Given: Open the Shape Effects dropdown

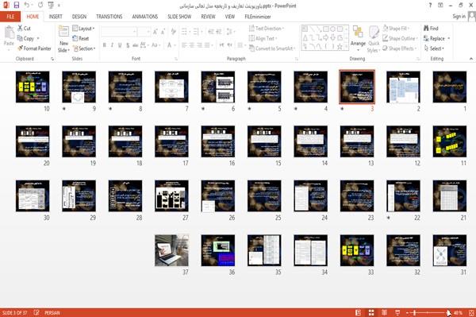Looking at the screenshot, I should tap(400, 48).
